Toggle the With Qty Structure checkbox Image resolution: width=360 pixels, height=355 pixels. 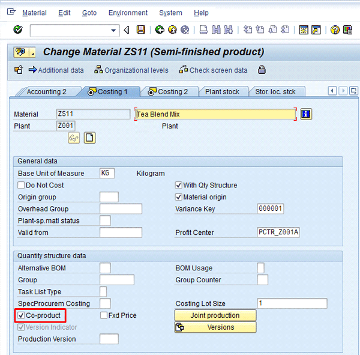click(178, 185)
